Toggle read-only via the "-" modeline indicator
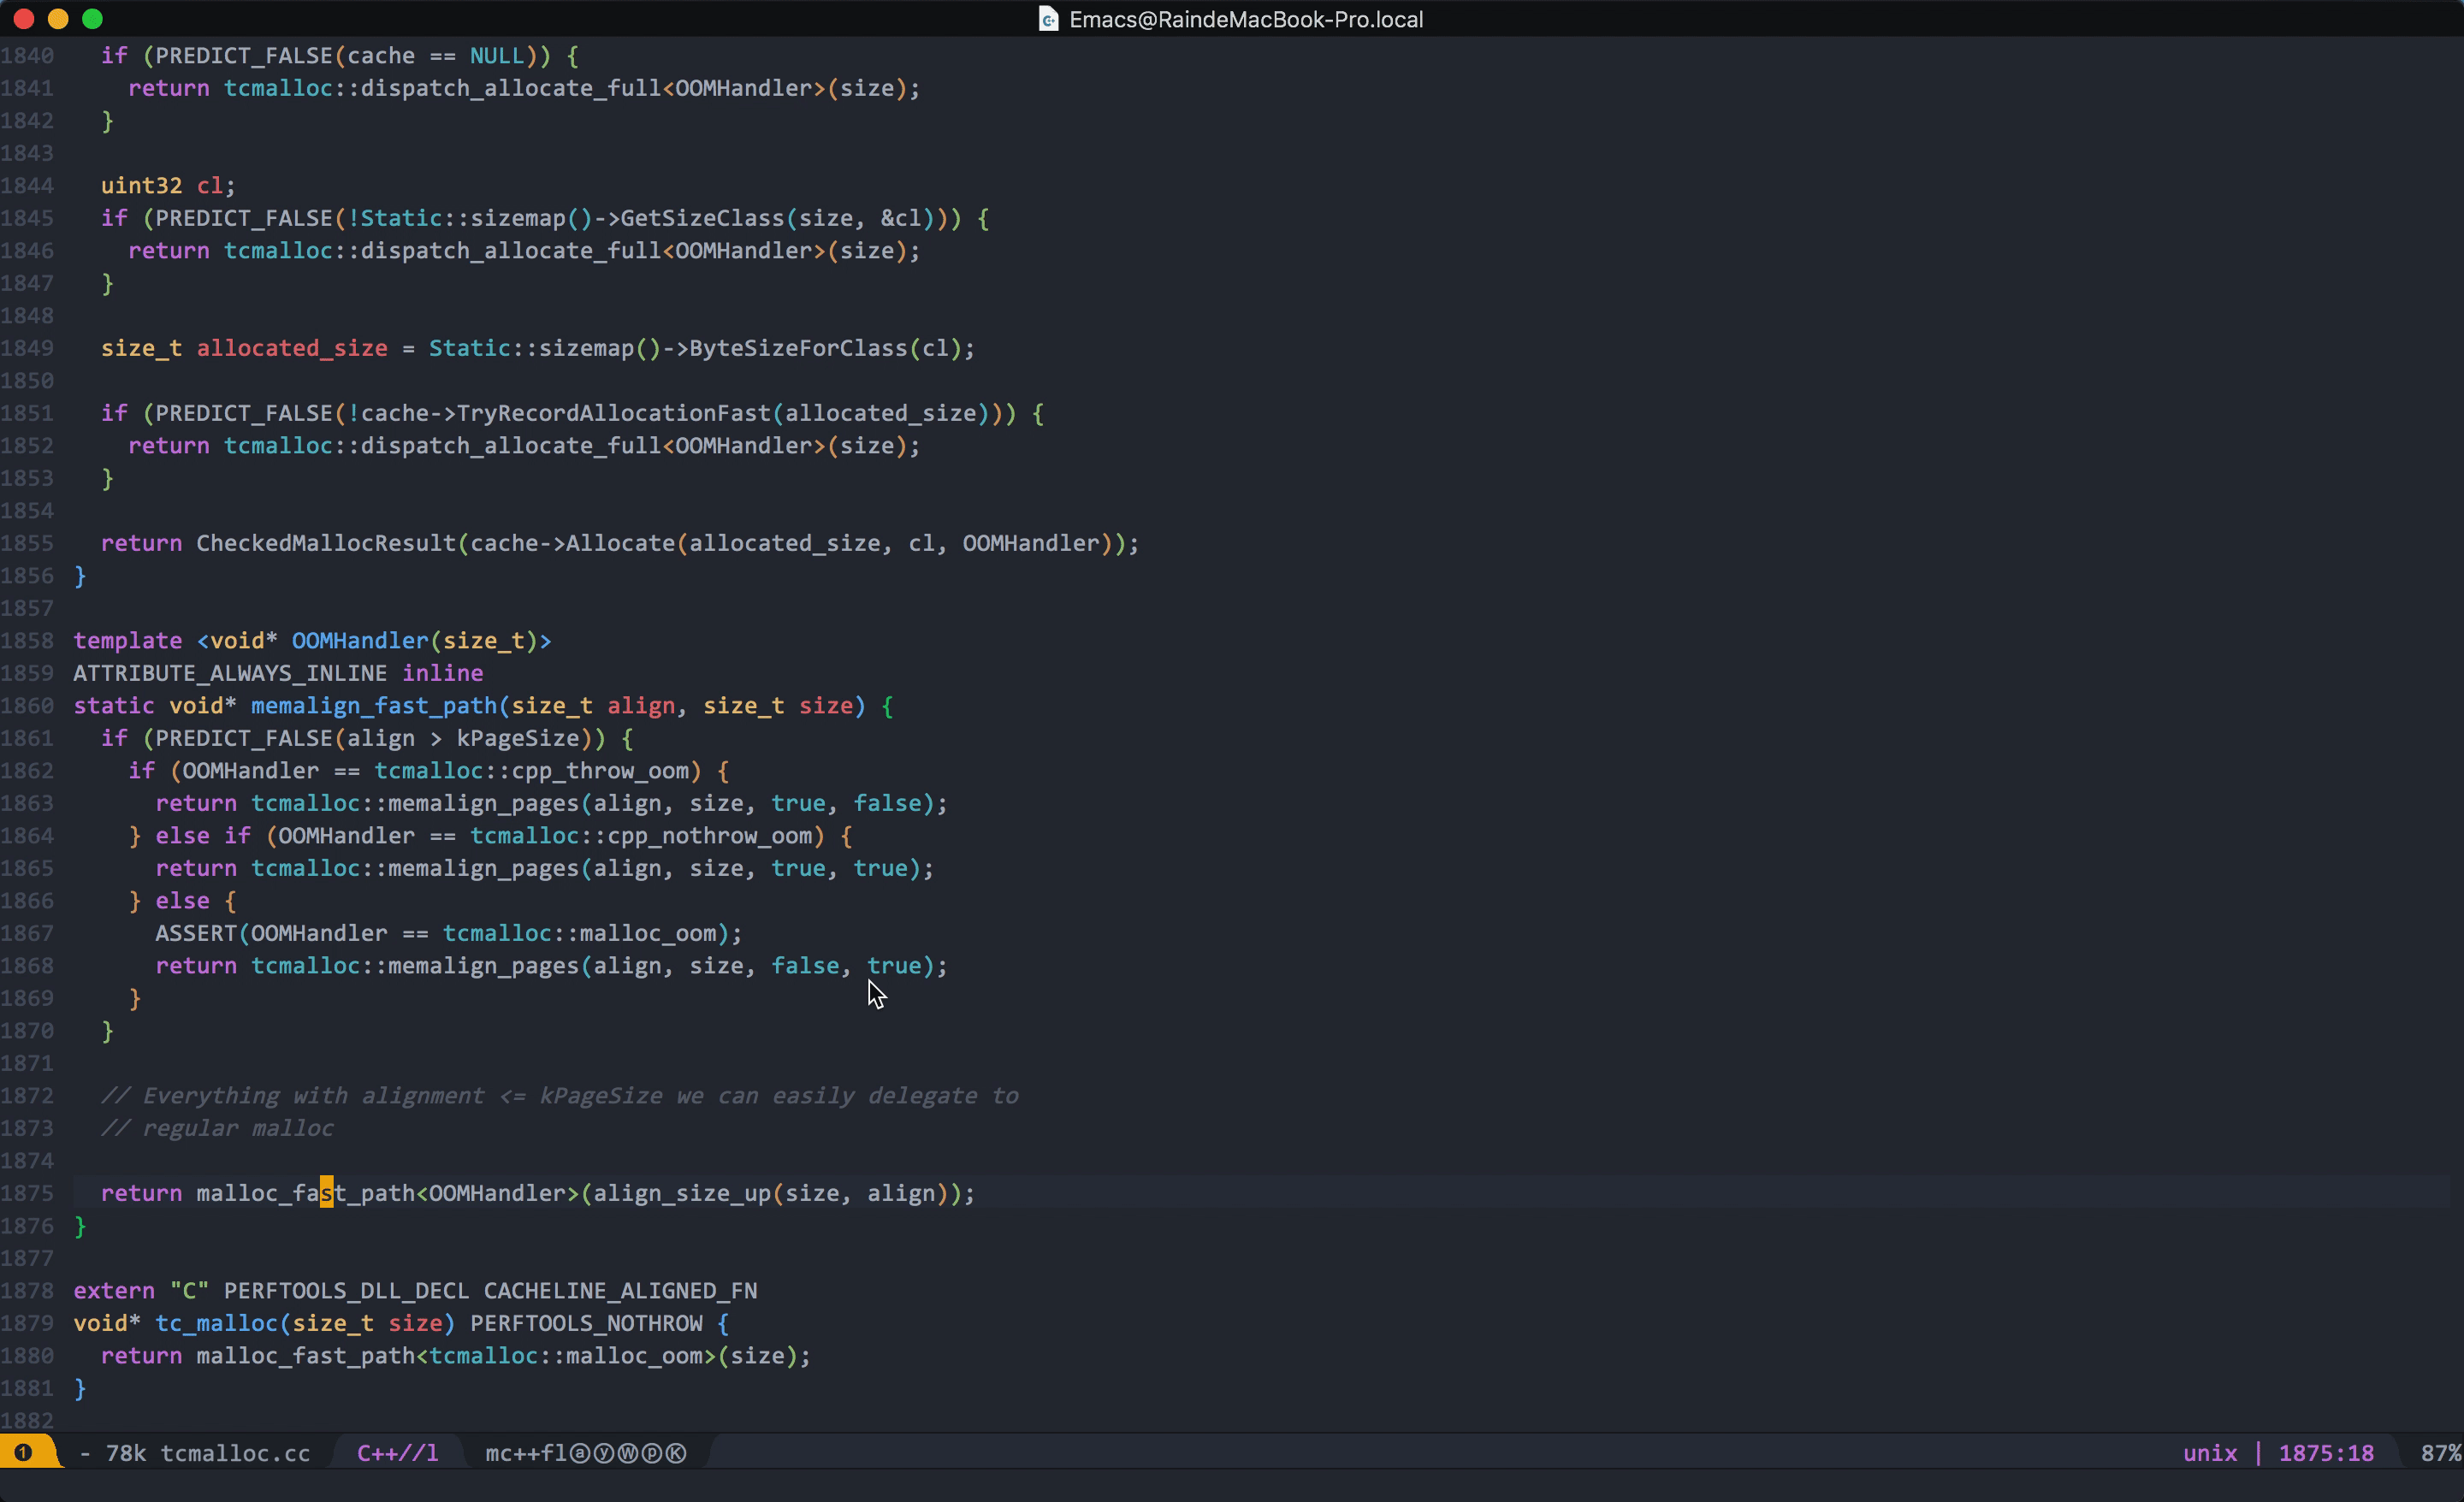This screenshot has width=2464, height=1502. click(85, 1452)
